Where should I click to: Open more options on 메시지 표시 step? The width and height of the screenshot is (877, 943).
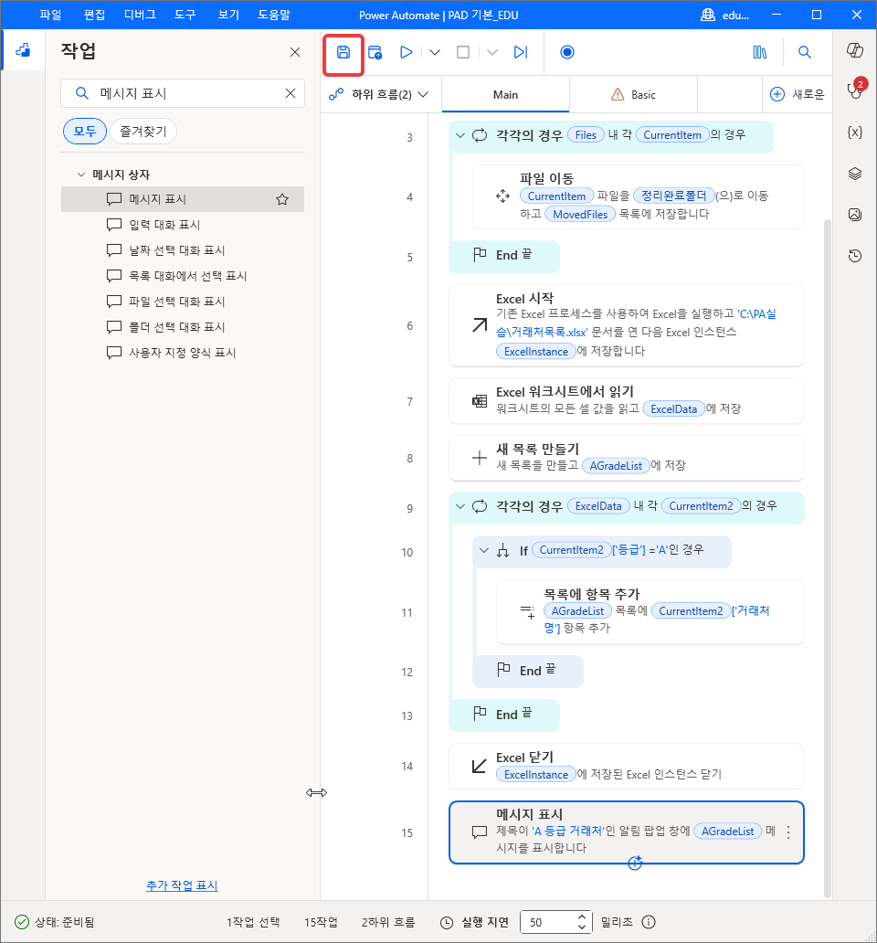(x=788, y=832)
